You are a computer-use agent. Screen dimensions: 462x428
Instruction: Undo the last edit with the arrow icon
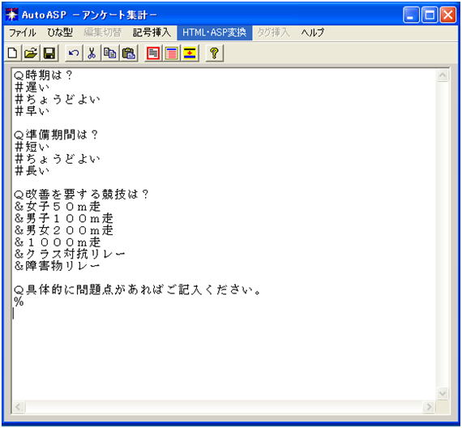[x=74, y=53]
